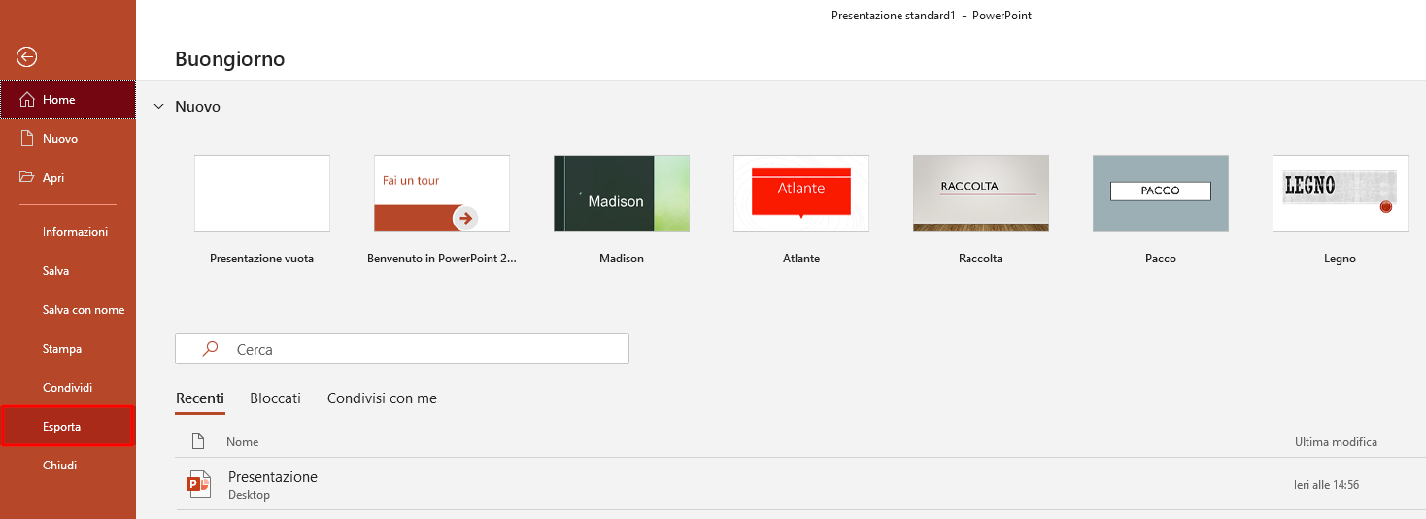Image resolution: width=1426 pixels, height=519 pixels.
Task: Switch to the Bloccati tab
Action: (275, 398)
